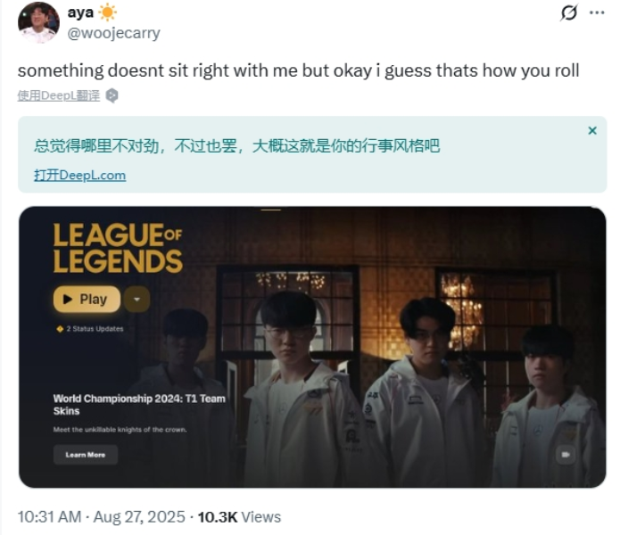Click the gold Play button
The width and height of the screenshot is (620, 535).
coord(87,299)
